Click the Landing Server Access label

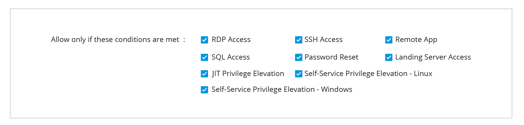(x=433, y=57)
